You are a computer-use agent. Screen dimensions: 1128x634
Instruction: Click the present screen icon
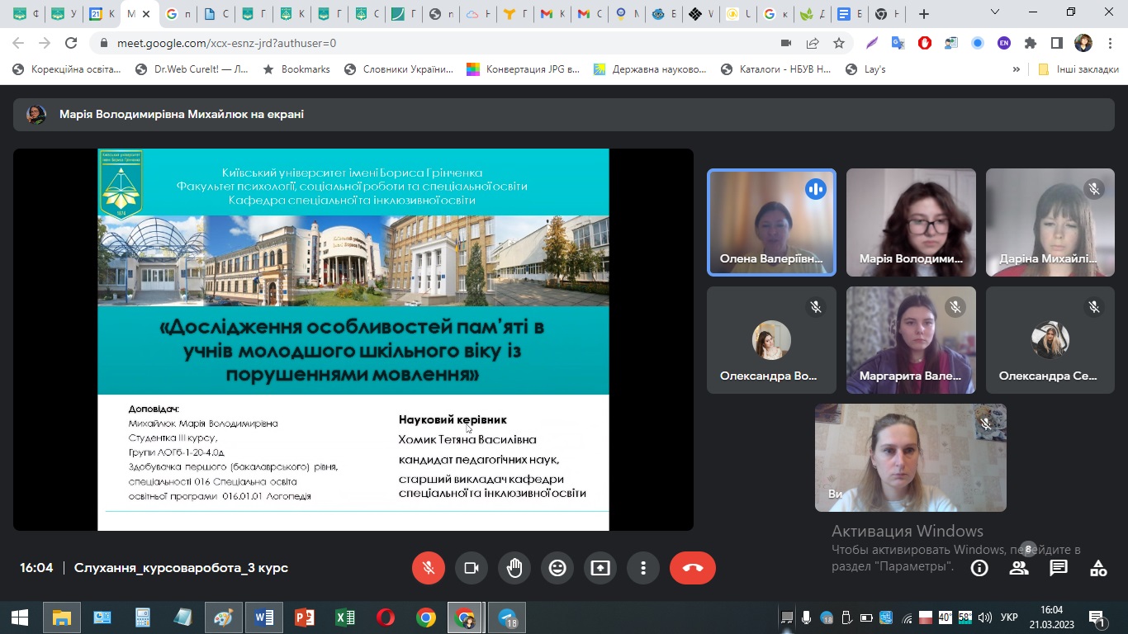600,568
